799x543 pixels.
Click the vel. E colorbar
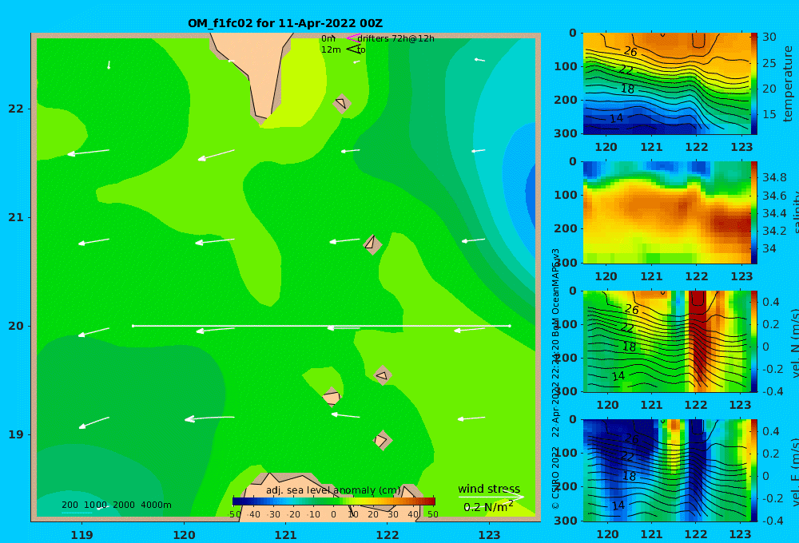click(x=754, y=470)
